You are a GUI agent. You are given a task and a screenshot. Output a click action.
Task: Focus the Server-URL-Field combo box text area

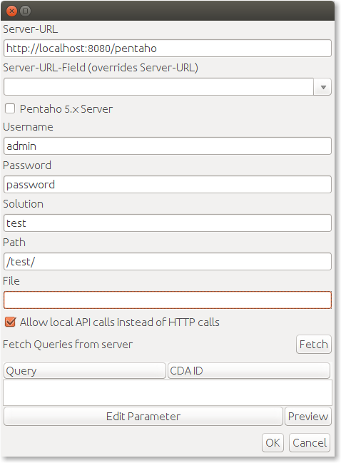tap(158, 87)
